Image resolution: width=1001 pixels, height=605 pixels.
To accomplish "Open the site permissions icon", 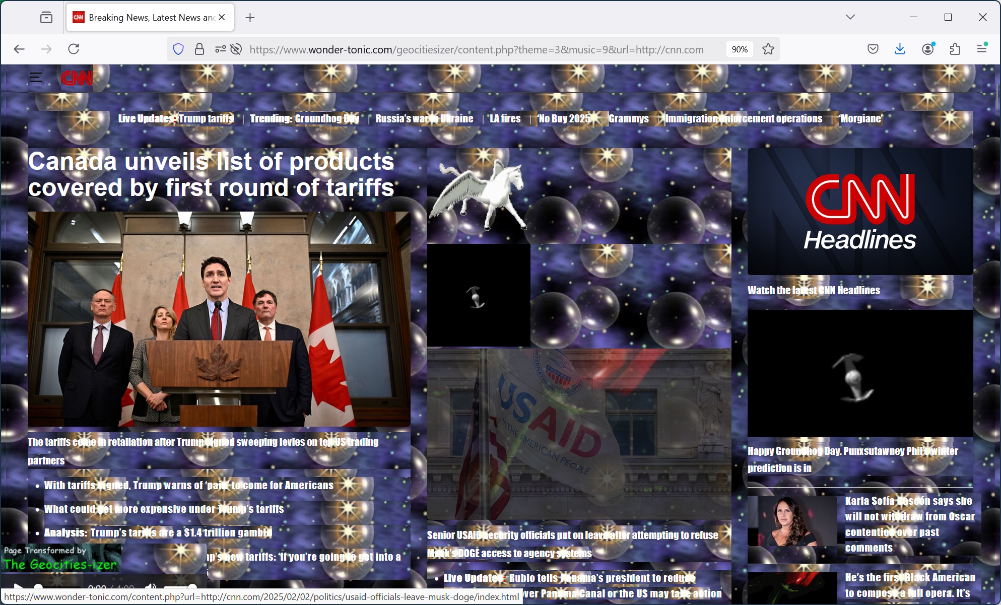I will (220, 49).
